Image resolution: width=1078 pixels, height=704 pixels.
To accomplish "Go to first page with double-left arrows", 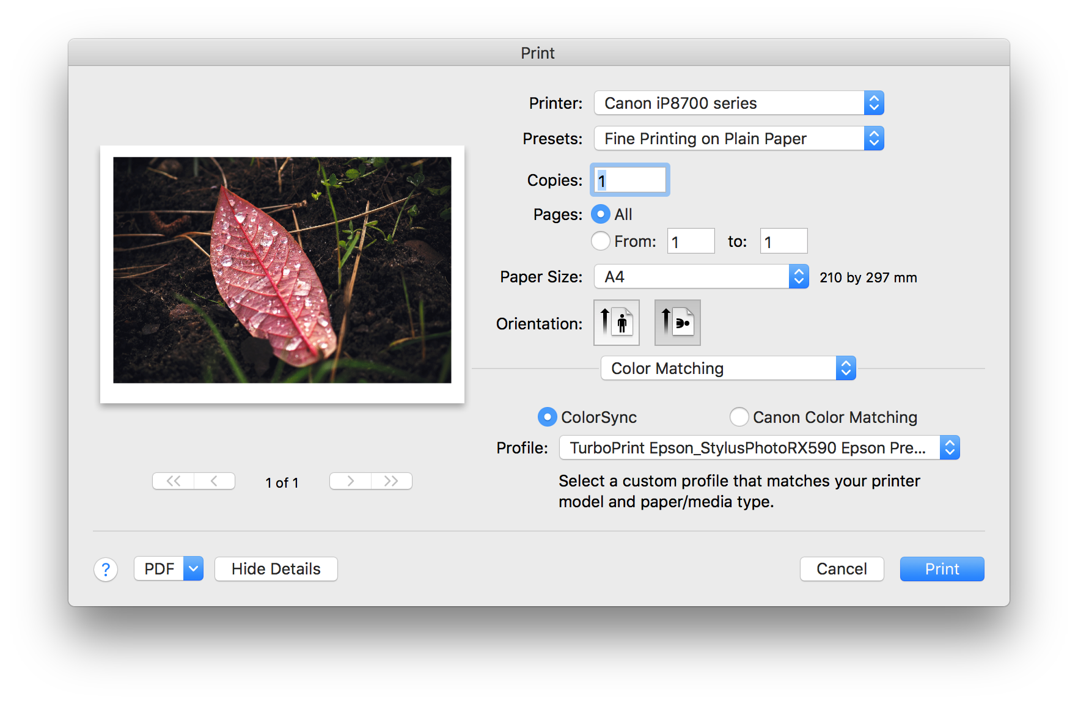I will click(x=174, y=481).
